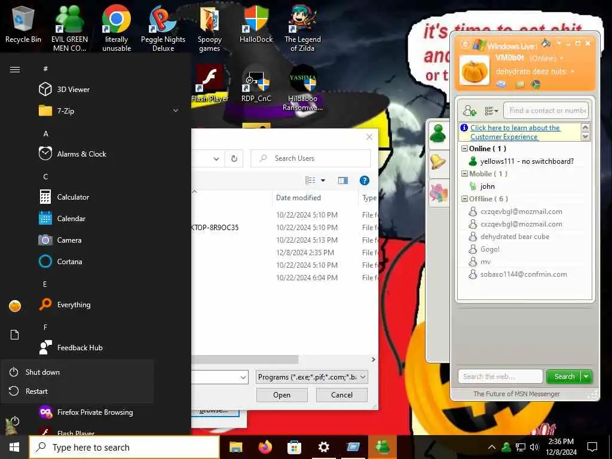
Task: Toggle the preview pane icon
Action: point(342,180)
